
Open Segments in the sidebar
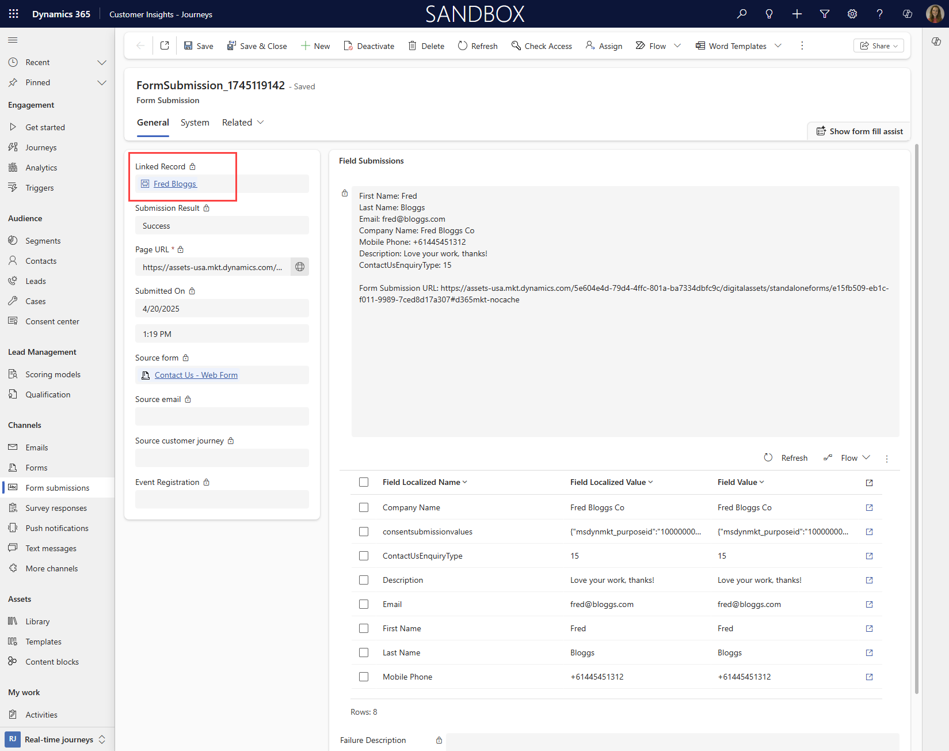pos(43,241)
